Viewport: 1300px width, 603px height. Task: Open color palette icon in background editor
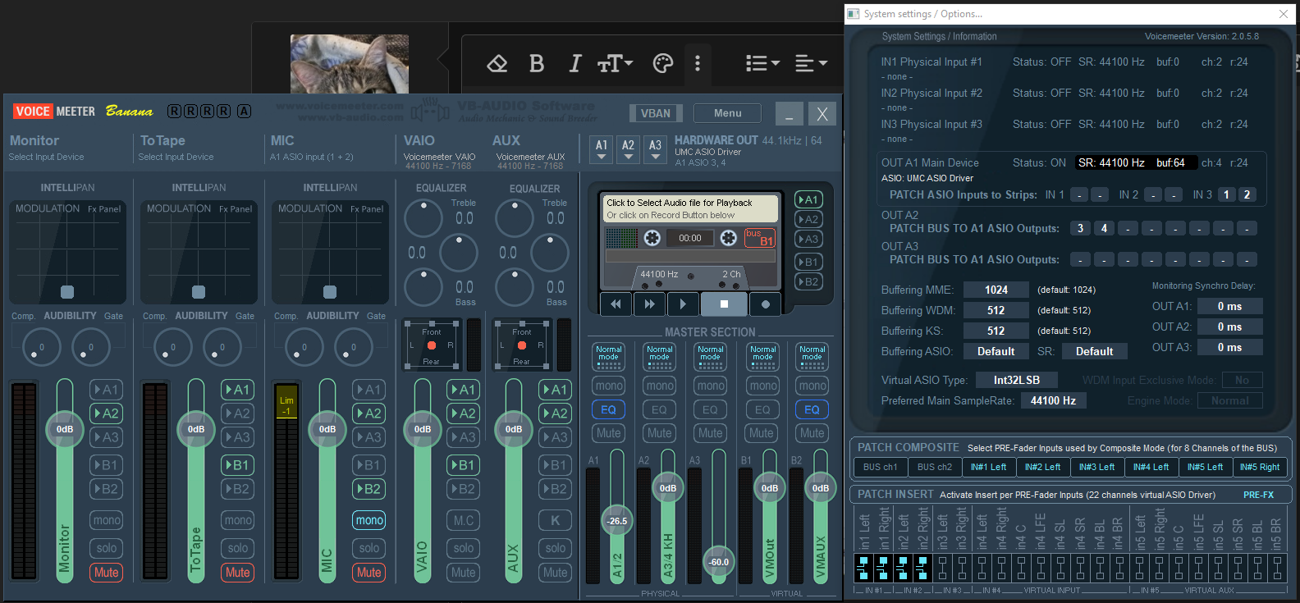coord(662,63)
